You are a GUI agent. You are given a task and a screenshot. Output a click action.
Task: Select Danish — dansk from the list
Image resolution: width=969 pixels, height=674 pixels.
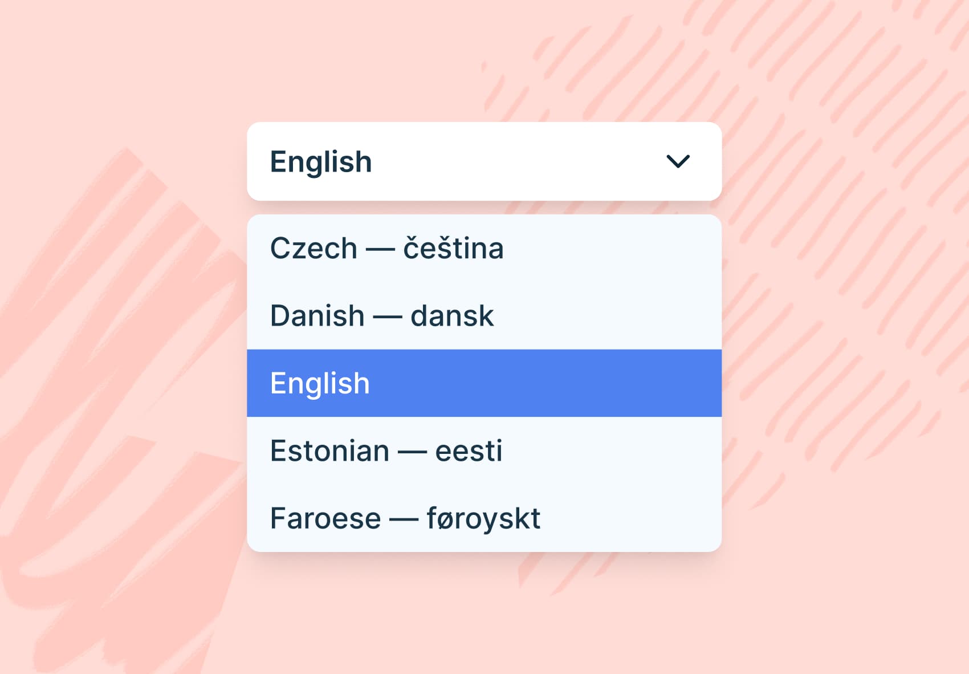382,315
